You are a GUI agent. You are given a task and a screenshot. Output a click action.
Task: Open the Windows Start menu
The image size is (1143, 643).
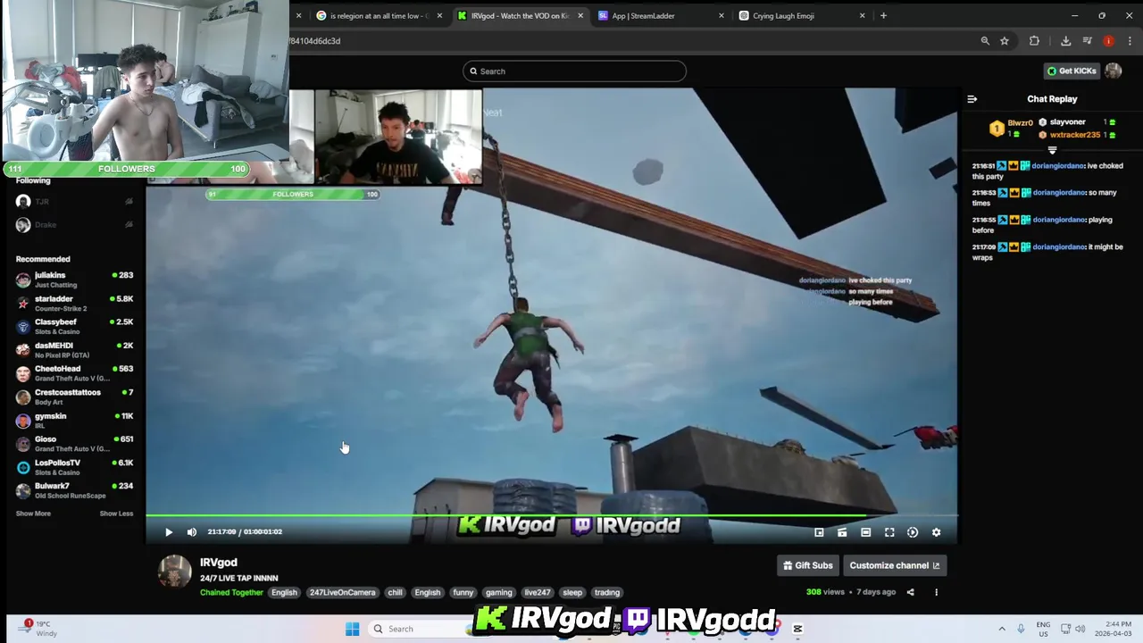tap(352, 629)
